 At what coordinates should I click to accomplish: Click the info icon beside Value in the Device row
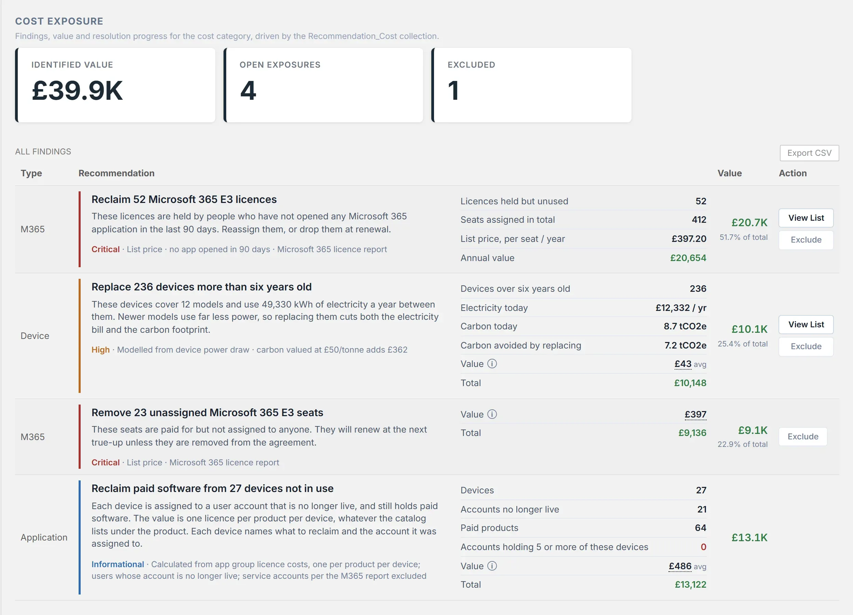point(492,364)
